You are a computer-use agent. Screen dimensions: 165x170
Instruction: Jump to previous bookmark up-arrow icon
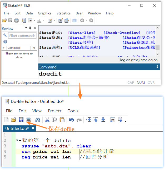click(96, 120)
